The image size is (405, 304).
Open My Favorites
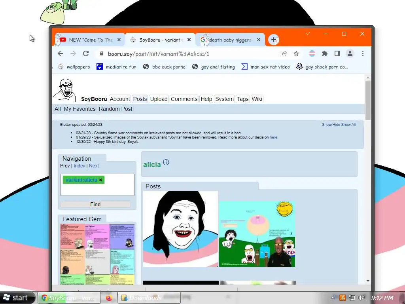(x=79, y=109)
